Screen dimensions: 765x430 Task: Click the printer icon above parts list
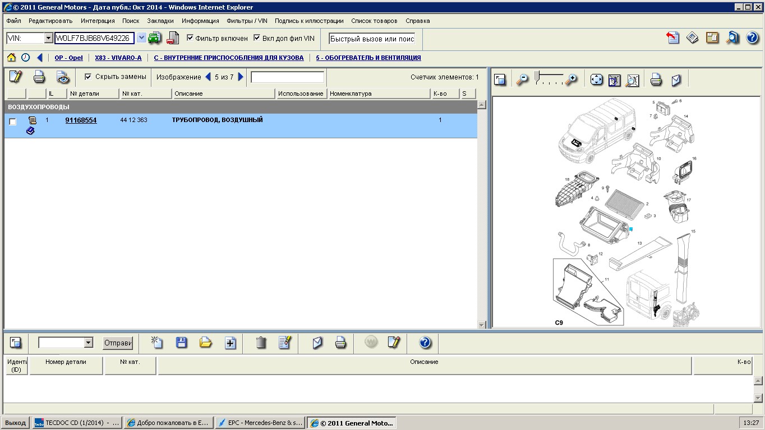pos(39,77)
